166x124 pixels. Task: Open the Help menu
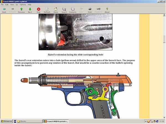29,4
